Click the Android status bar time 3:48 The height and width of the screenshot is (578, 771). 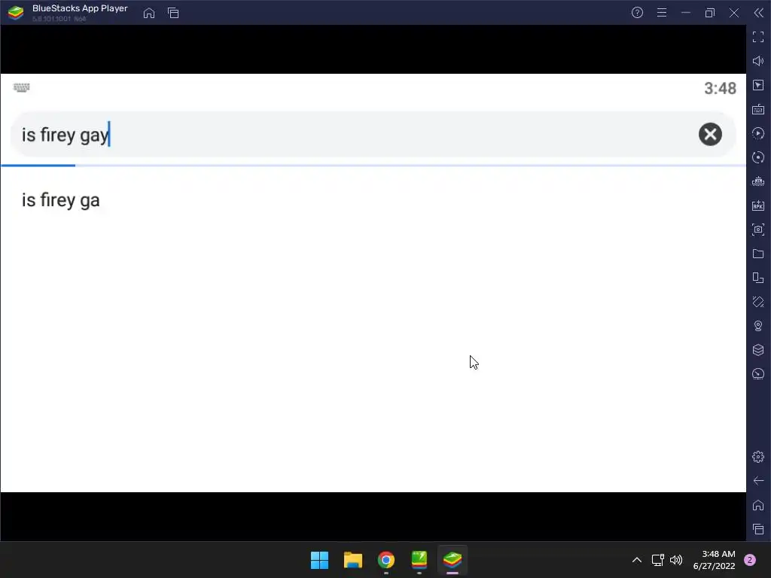tap(720, 89)
